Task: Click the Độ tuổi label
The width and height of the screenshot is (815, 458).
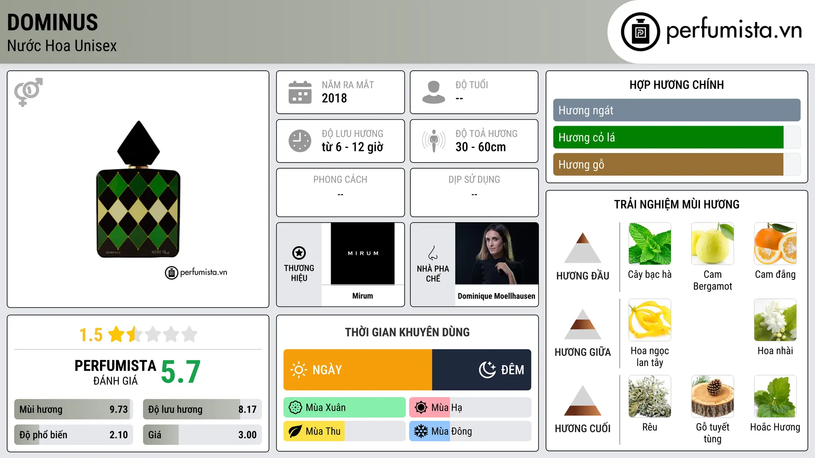Action: pyautogui.click(x=472, y=85)
